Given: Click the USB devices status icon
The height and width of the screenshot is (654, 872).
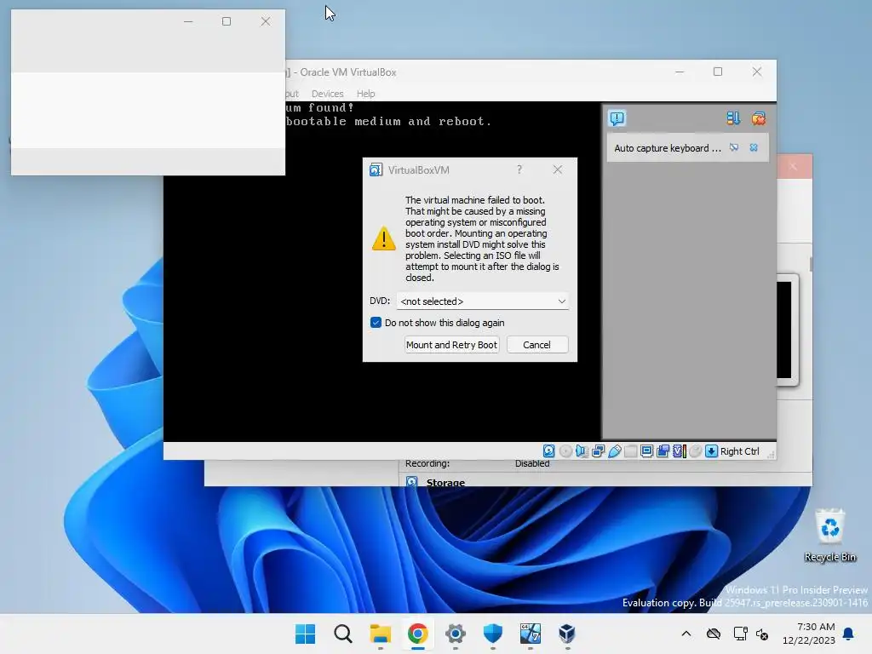Looking at the screenshot, I should click(615, 451).
